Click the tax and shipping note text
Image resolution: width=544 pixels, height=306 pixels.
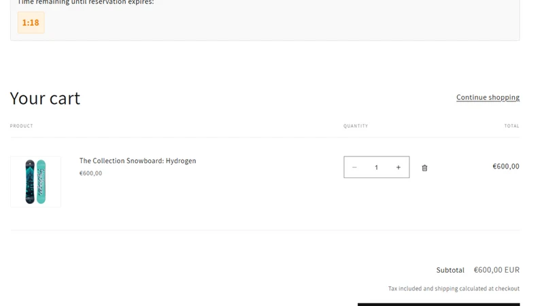click(x=454, y=288)
